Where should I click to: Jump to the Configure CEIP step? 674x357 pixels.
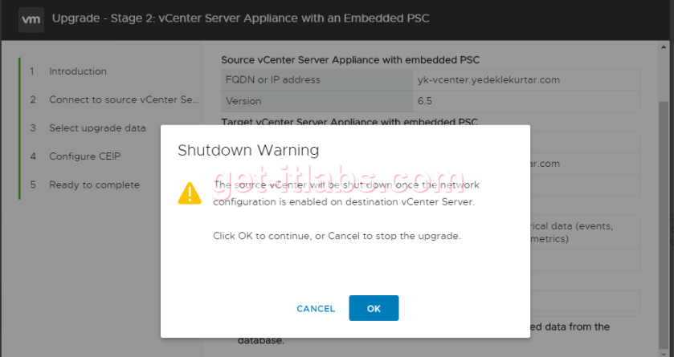(x=84, y=156)
